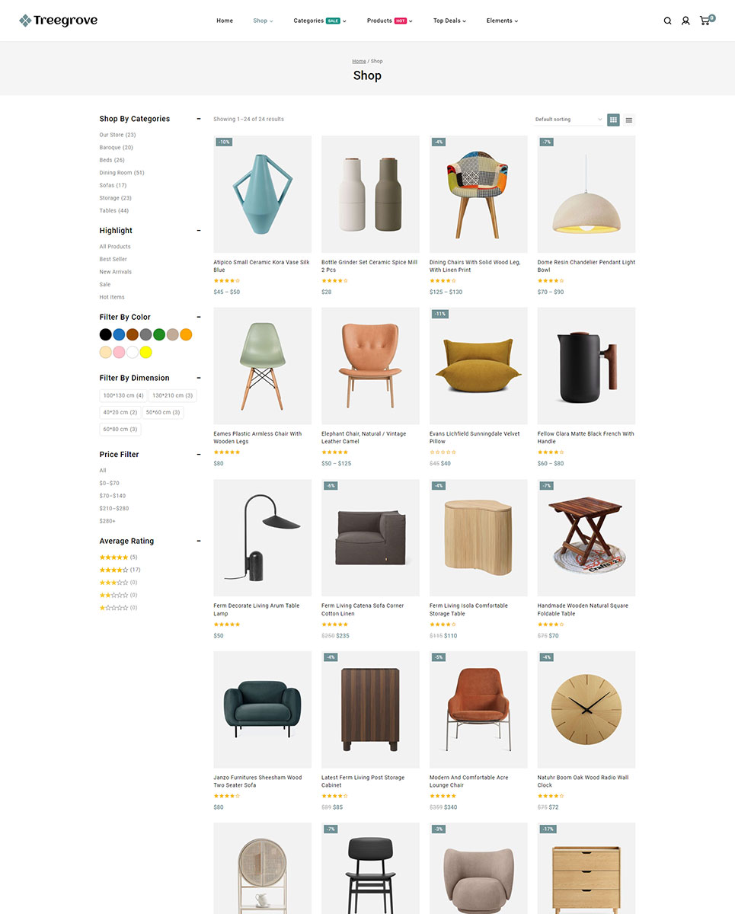Click the Treegrove logo
735x914 pixels.
[x=59, y=21]
